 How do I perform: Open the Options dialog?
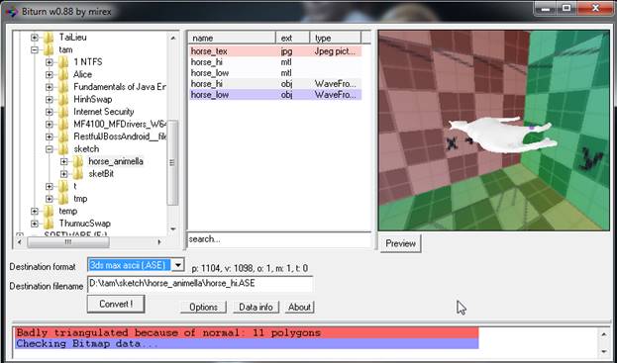pyautogui.click(x=203, y=308)
